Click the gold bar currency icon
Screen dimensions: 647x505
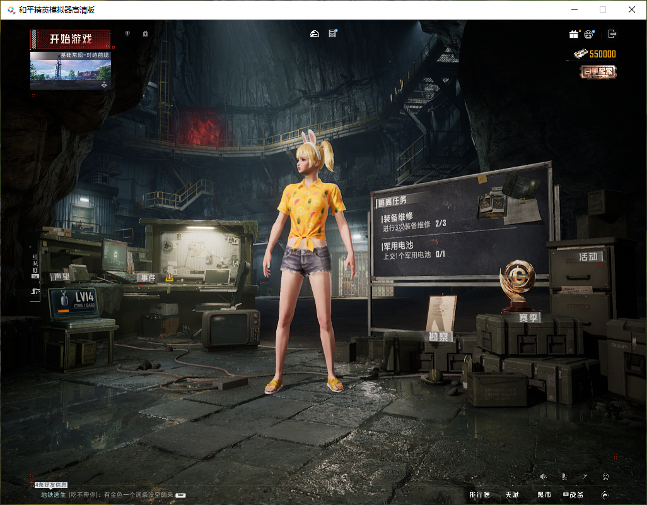pyautogui.click(x=581, y=54)
